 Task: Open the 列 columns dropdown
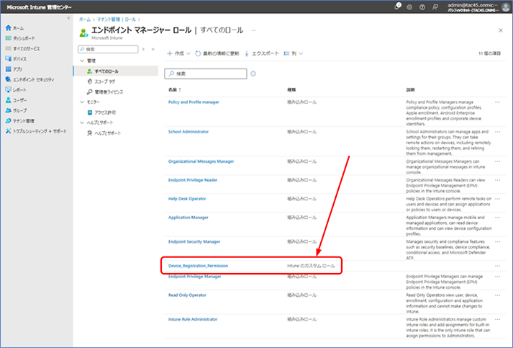[294, 53]
